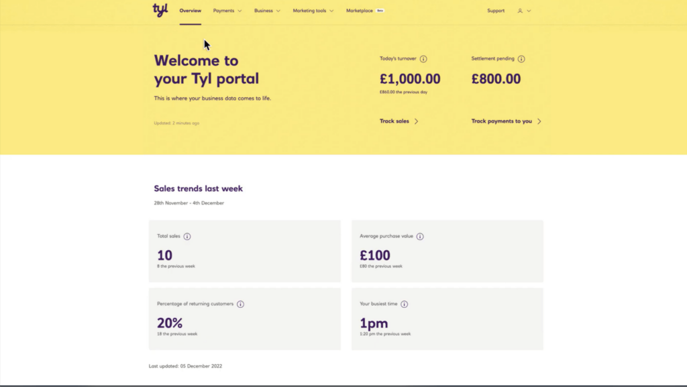The height and width of the screenshot is (387, 687).
Task: Click the Tyl logo
Action: pyautogui.click(x=160, y=10)
